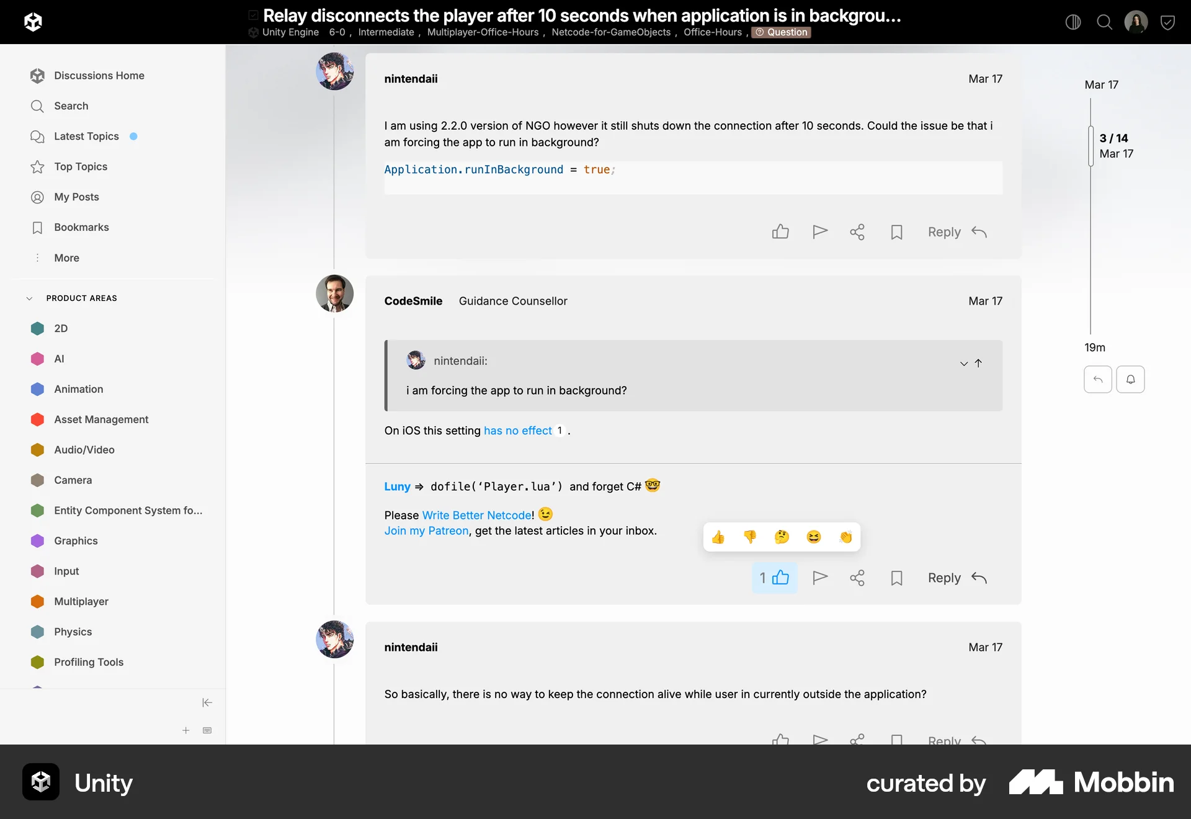
Task: Go to Latest Topics
Action: [86, 136]
